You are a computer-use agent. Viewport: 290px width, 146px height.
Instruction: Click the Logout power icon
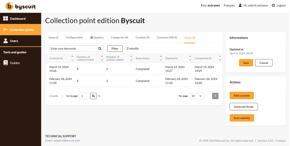click(x=273, y=5)
